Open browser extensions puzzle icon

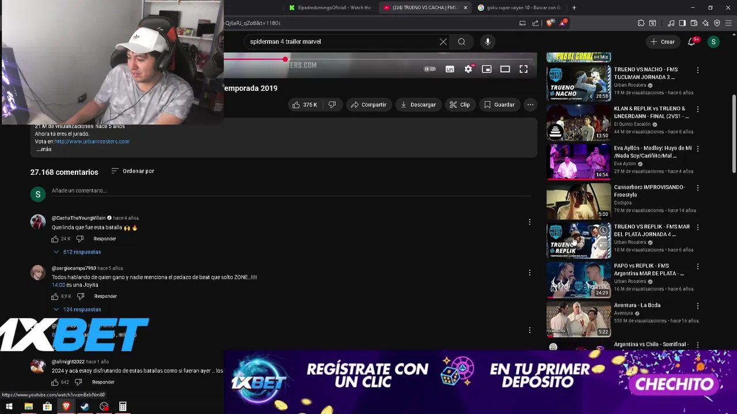[641, 23]
